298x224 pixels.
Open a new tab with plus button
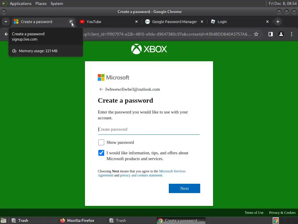click(x=278, y=22)
